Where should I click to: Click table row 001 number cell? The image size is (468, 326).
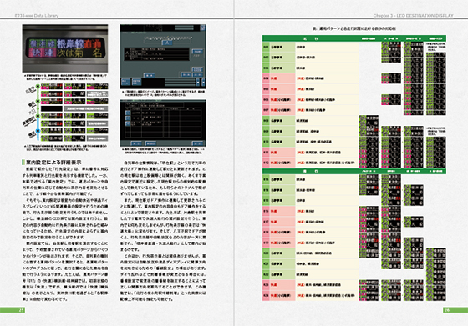266,47
